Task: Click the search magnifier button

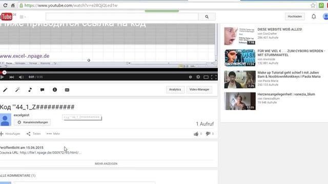Action: (207, 17)
